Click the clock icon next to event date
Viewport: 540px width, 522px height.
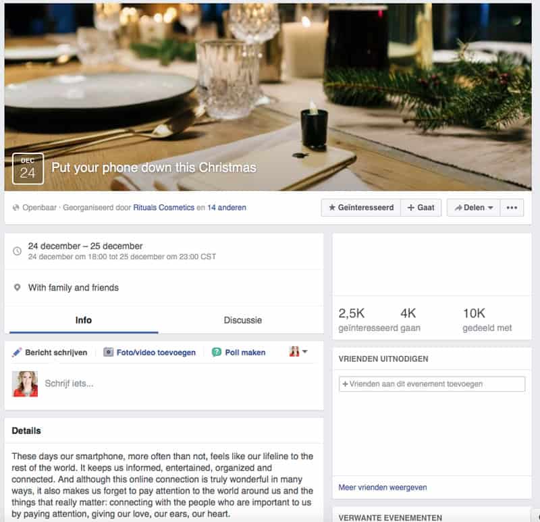(x=17, y=251)
